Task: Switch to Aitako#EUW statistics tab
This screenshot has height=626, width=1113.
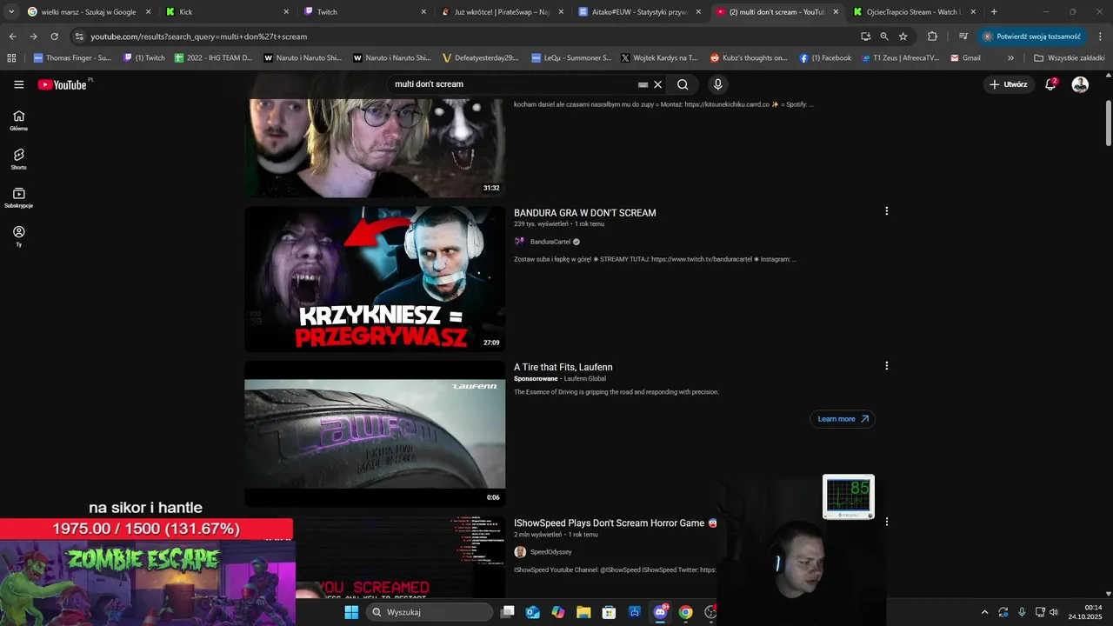Action: click(639, 12)
